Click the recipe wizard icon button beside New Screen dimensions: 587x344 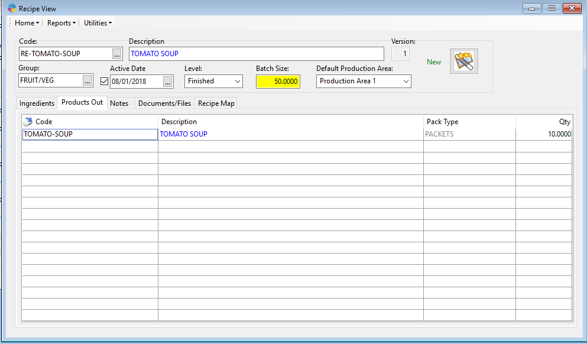point(464,61)
